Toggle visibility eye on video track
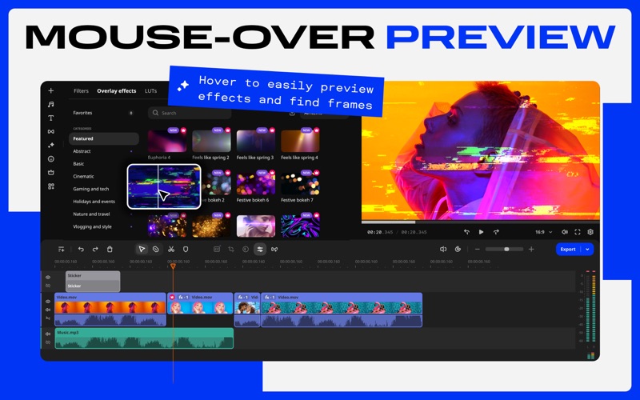 48,302
